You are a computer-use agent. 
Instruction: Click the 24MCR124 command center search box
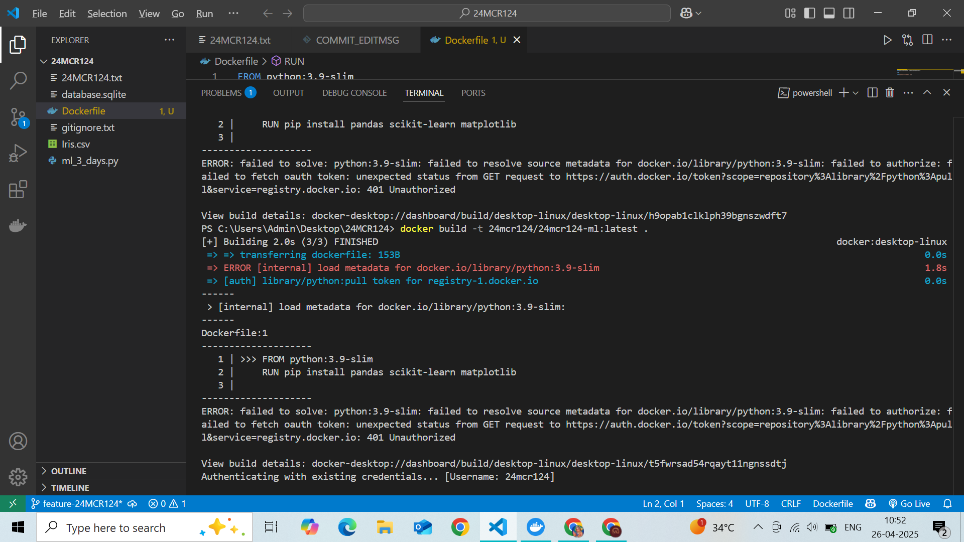point(487,14)
